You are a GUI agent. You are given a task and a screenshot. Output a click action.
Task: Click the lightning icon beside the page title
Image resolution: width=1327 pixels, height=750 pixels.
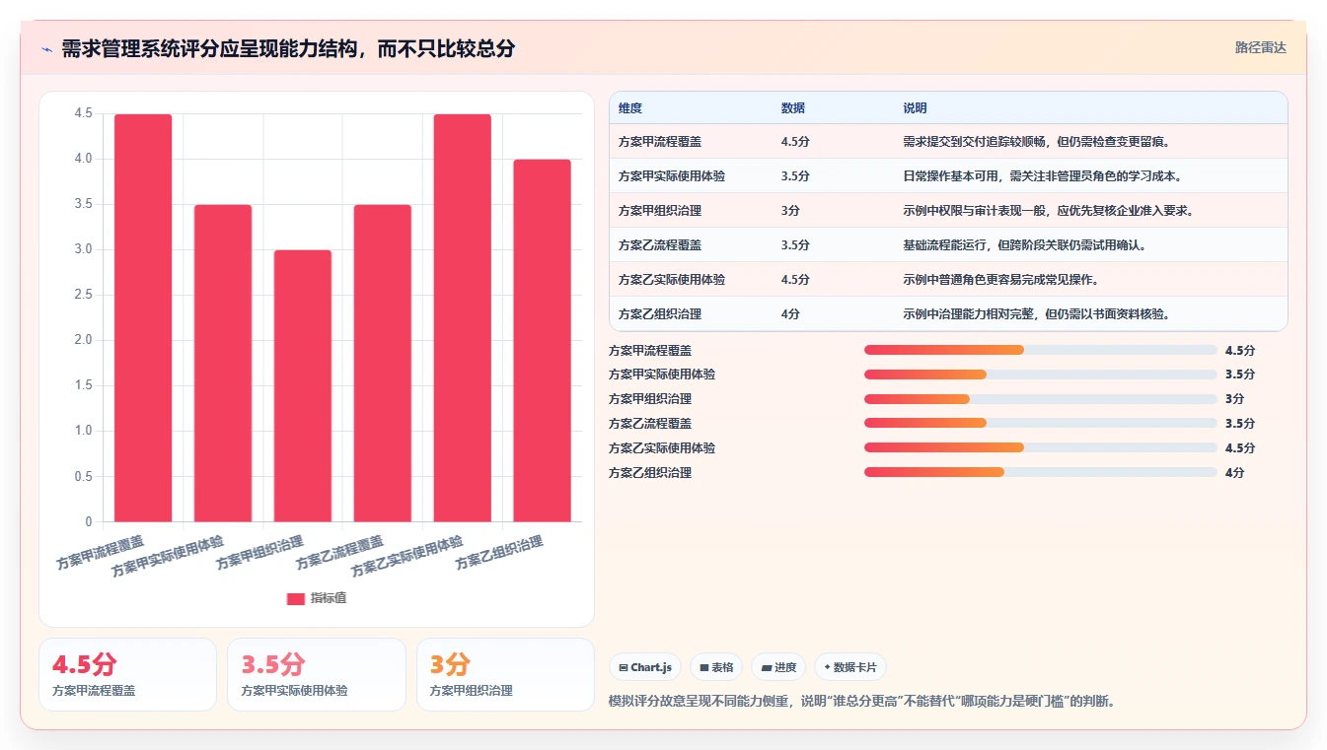[47, 49]
